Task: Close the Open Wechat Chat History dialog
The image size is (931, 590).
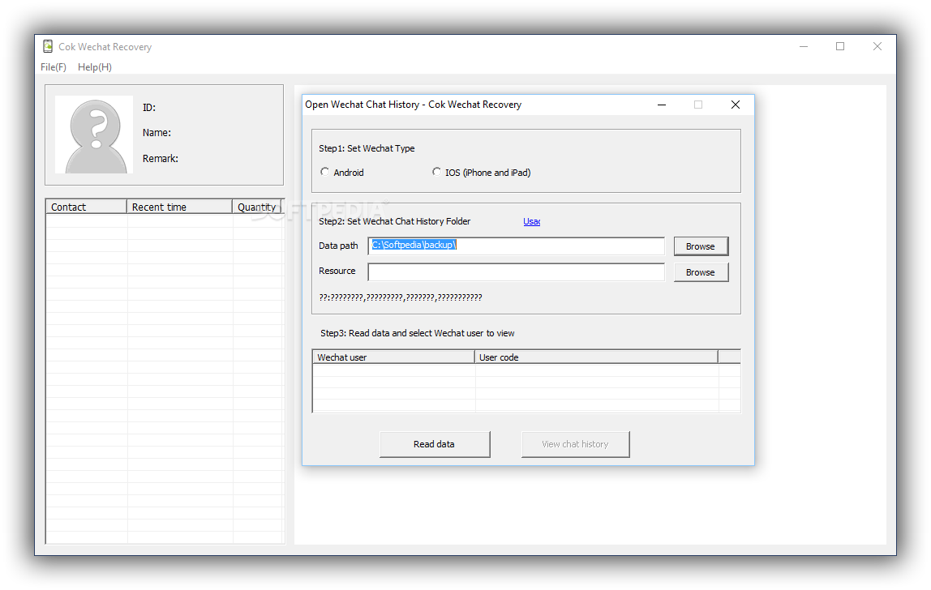Action: [735, 105]
